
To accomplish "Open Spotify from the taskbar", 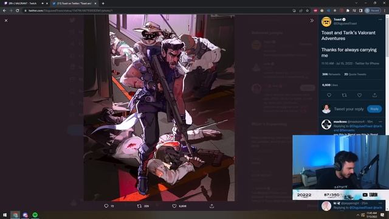I will pos(35,215).
